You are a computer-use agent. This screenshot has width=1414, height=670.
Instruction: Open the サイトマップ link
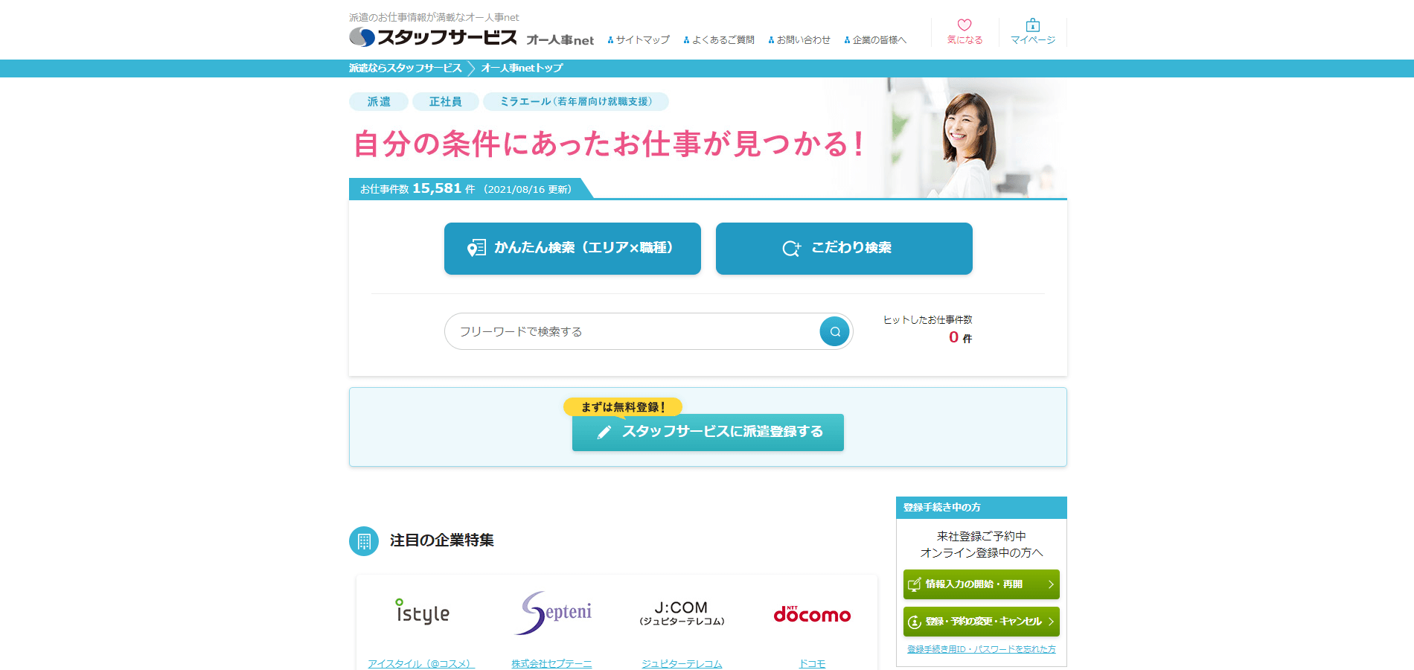639,40
